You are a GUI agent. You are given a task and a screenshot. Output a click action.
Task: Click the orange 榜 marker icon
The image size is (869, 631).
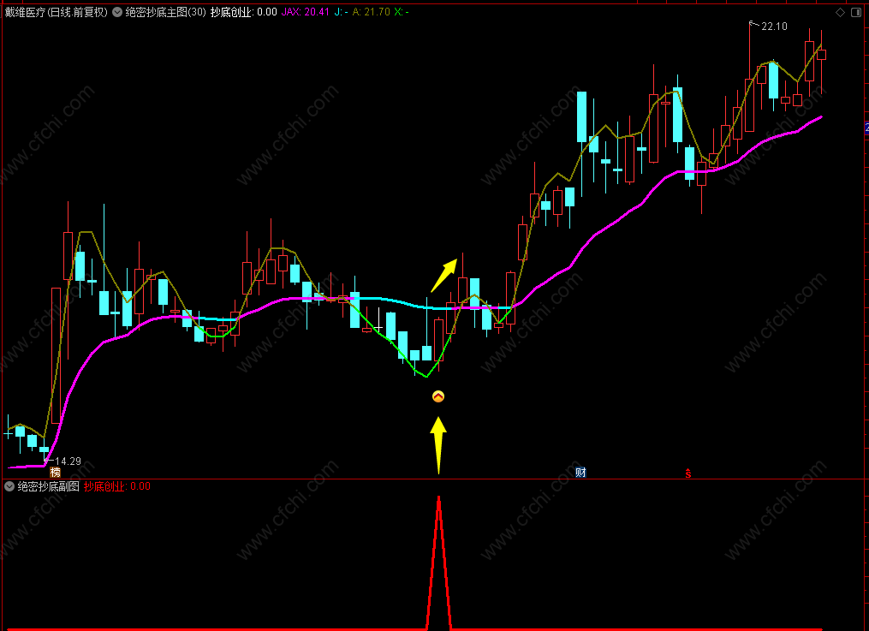pos(55,472)
